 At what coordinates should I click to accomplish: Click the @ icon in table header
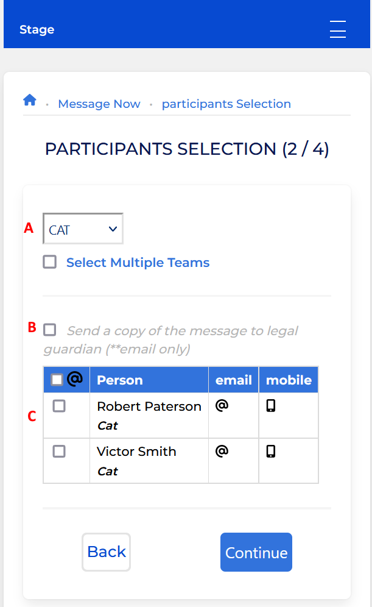[75, 379]
